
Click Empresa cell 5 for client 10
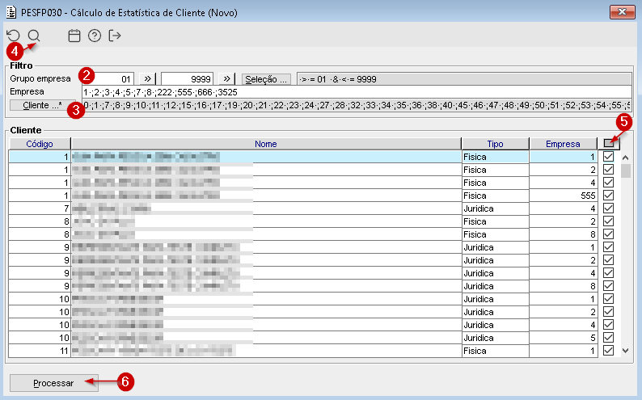563,338
